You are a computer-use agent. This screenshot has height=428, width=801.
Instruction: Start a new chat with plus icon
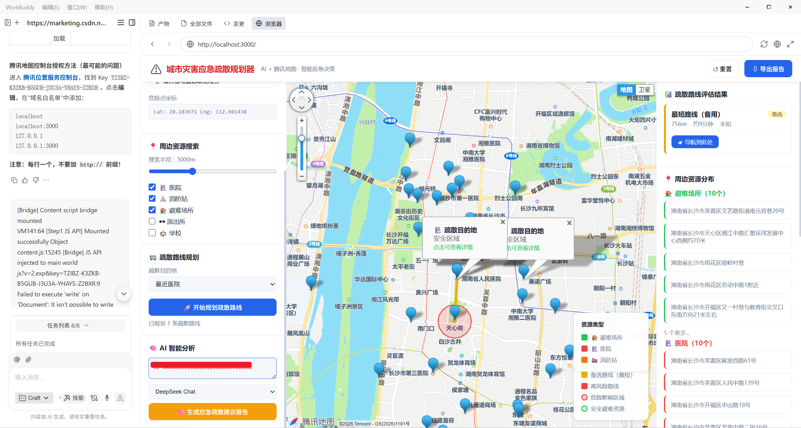17,23
